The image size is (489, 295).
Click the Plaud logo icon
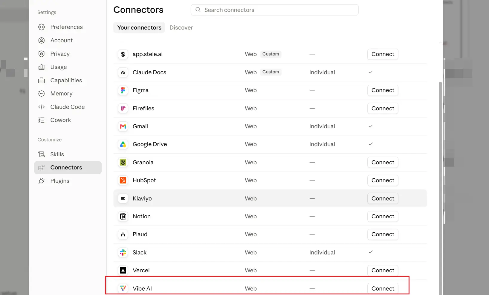[123, 234]
